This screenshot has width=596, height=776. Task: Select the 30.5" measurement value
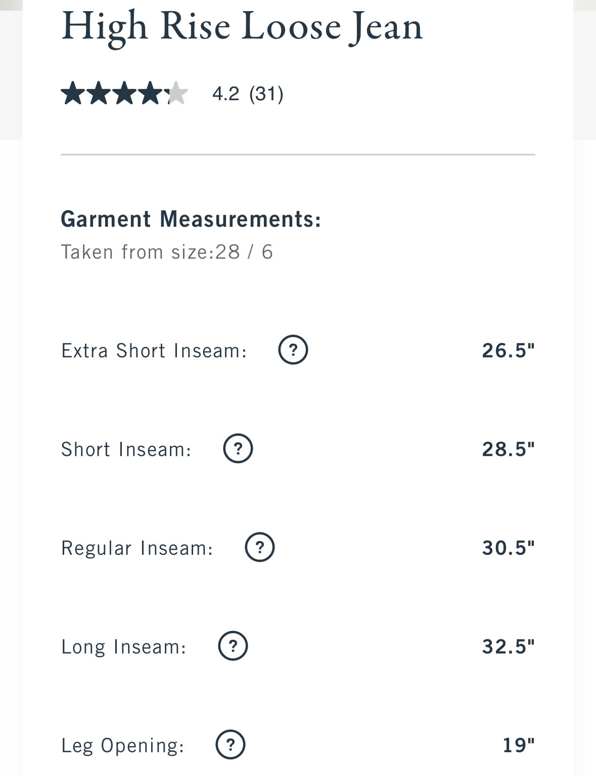509,548
